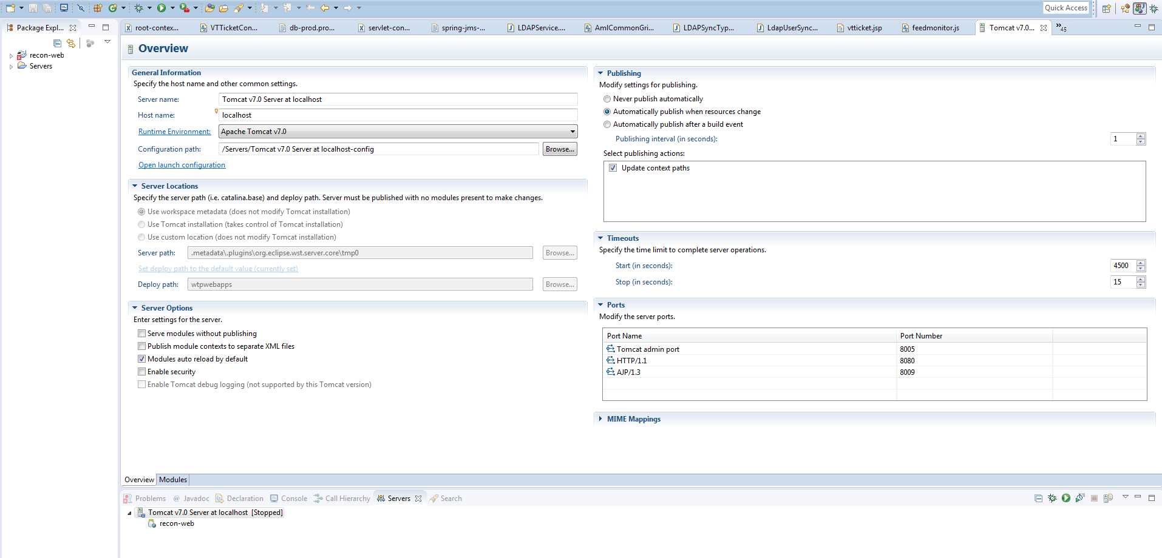
Task: Click the Publish to server icon
Action: [1108, 498]
